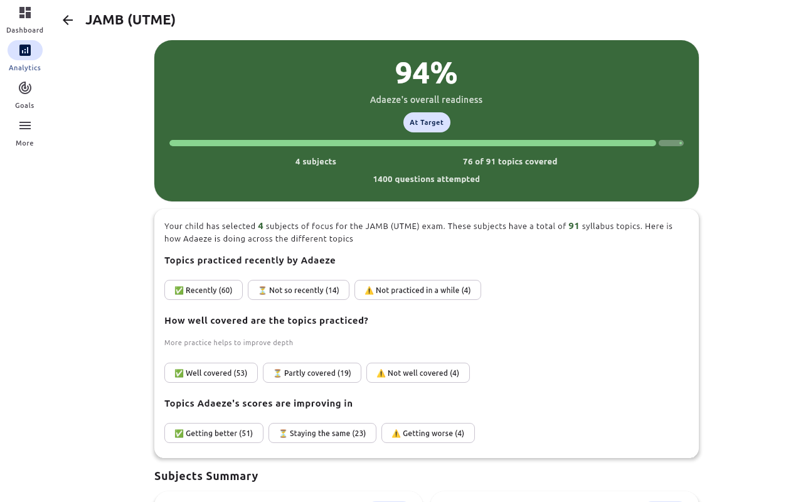
Task: Click the 94% readiness score
Action: click(x=426, y=73)
